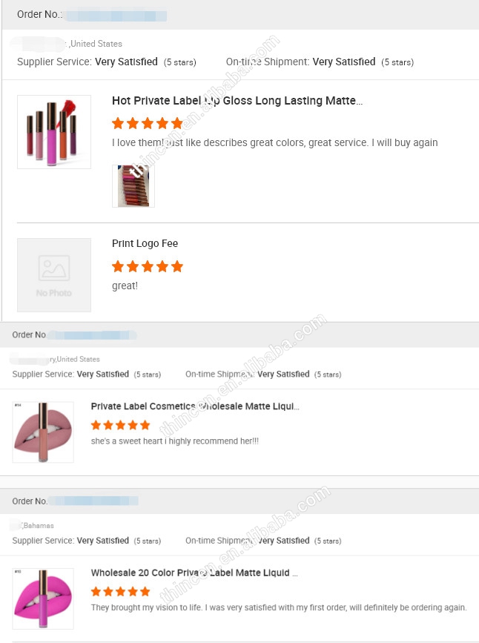Select the last star in the Wholesale 20 Color rating
Image resolution: width=479 pixels, height=643 pixels.
146,591
